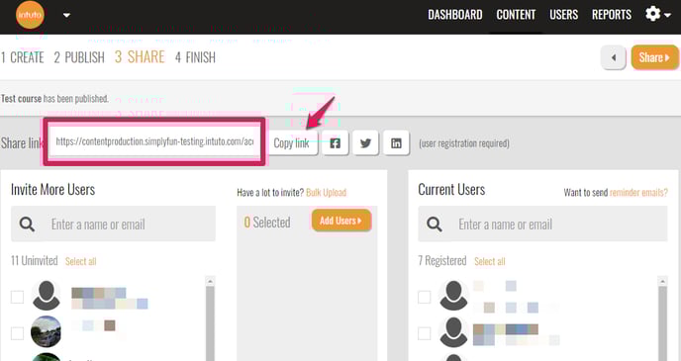Go to step 4 FINISH
This screenshot has height=361, width=681.
click(x=195, y=57)
